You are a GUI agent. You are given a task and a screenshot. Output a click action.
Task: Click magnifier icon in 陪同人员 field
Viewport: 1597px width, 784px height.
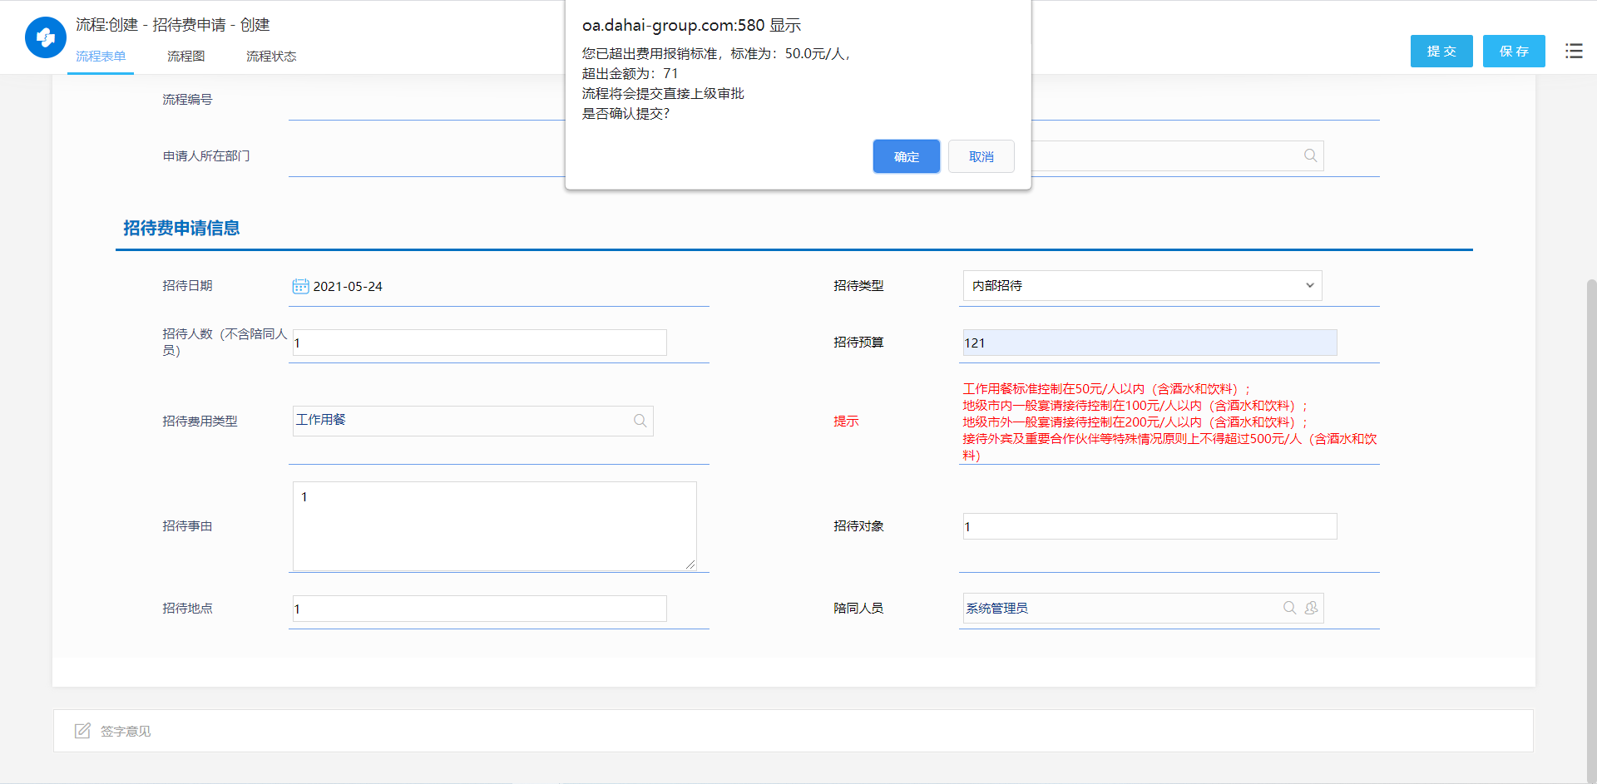point(1289,608)
